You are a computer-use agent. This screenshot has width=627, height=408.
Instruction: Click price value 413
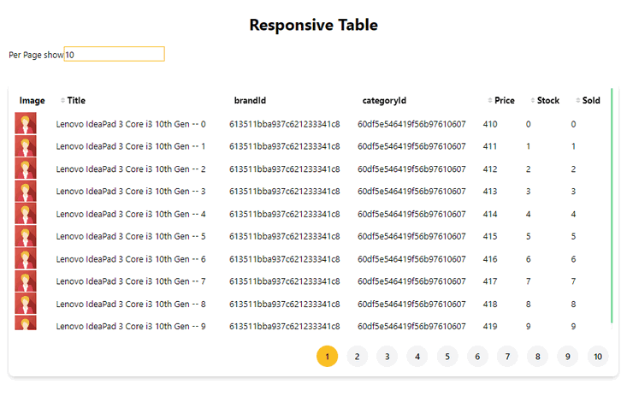click(x=490, y=192)
